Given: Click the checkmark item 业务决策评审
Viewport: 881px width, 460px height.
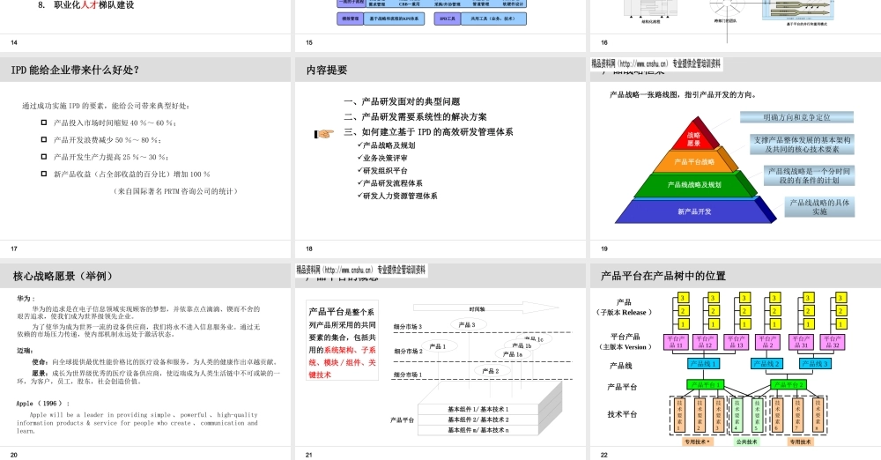Looking at the screenshot, I should coord(382,158).
